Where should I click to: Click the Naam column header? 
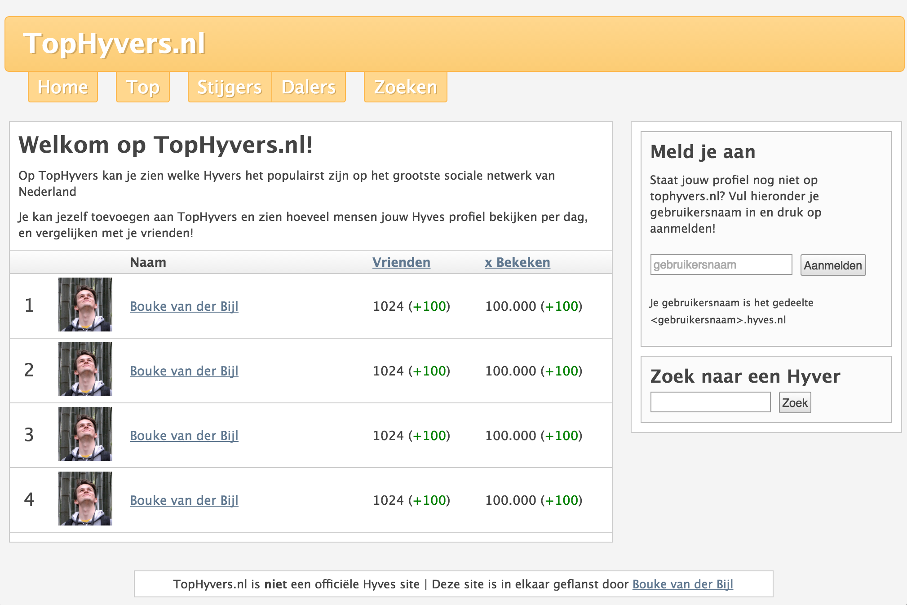(148, 262)
